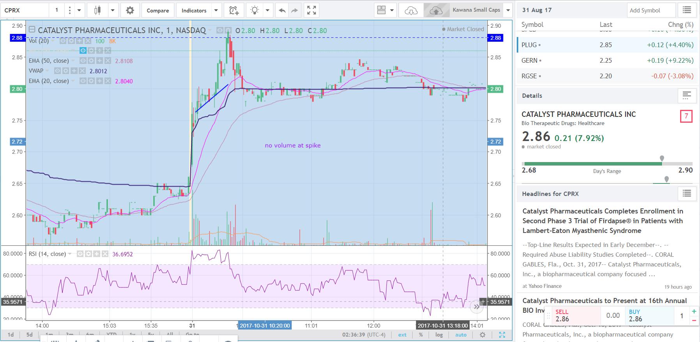This screenshot has width=700, height=342.
Task: Open settings gear for EMA (50, close)
Action: pyautogui.click(x=91, y=61)
